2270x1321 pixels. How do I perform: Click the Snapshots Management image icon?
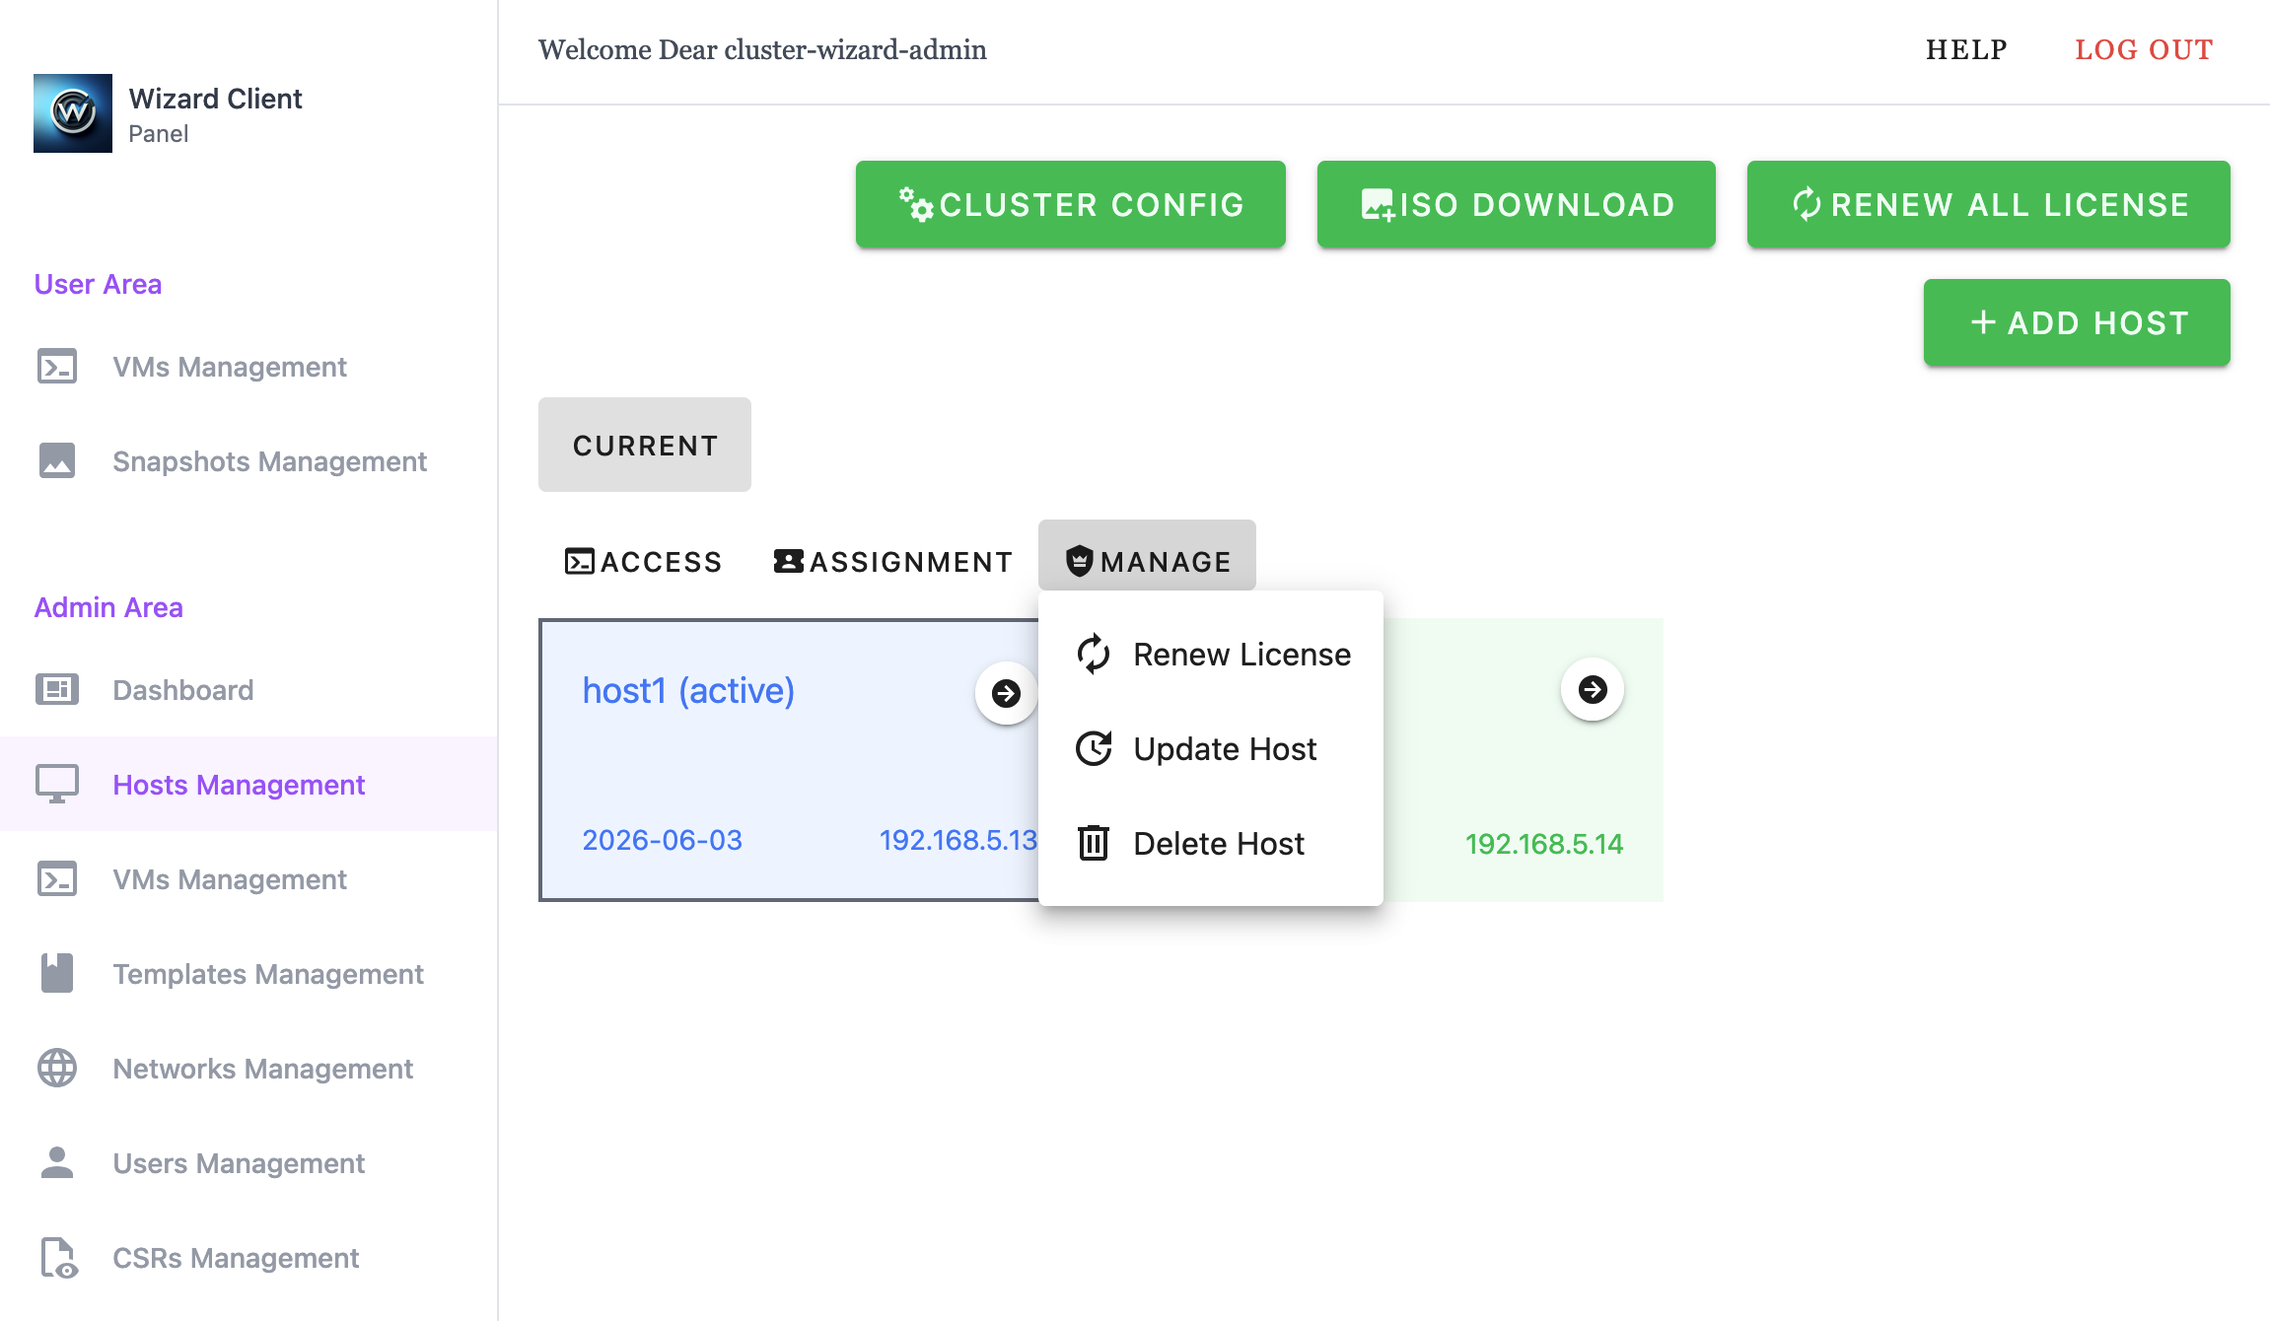(x=57, y=460)
